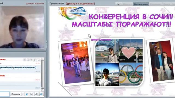This screenshot has height=98, width=175.
Task: Click the inactive tab between Чат and Презентация
Action: click(x=127, y=4)
